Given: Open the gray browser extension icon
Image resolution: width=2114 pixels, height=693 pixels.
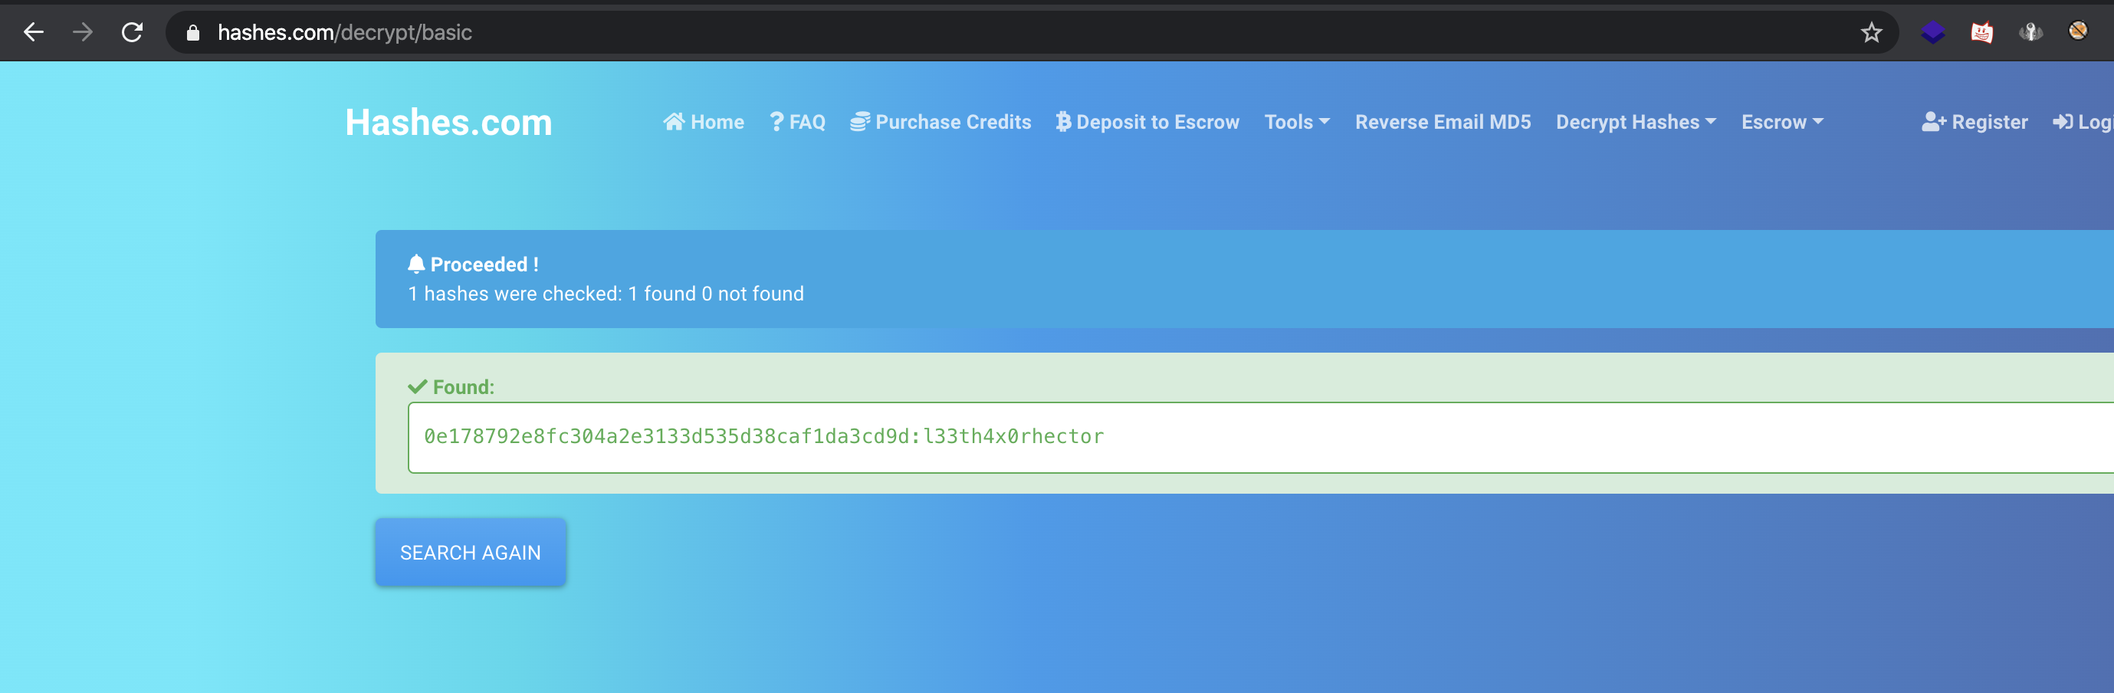Looking at the screenshot, I should coord(2030,33).
